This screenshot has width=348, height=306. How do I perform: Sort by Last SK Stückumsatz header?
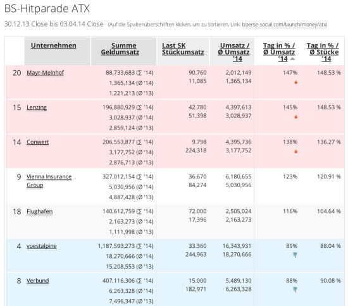(x=183, y=49)
